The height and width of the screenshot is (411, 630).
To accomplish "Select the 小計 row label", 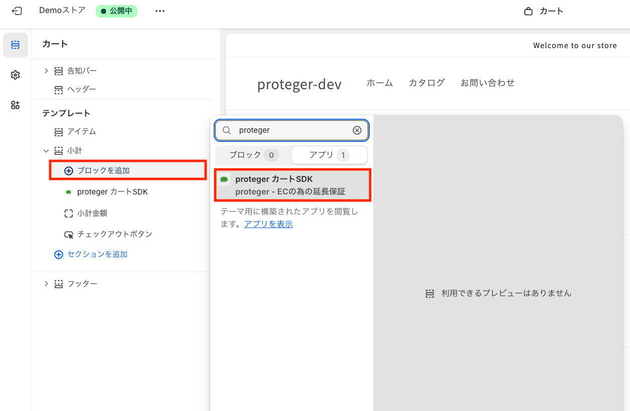I will (75, 150).
